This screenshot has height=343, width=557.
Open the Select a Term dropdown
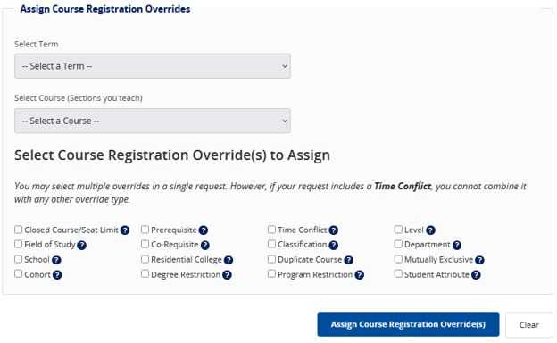tap(153, 66)
